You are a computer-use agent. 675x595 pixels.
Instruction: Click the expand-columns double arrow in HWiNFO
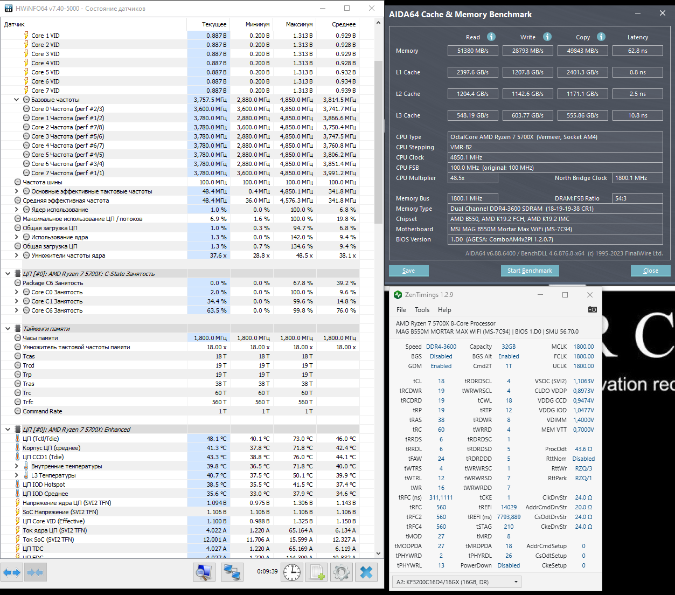(12, 572)
